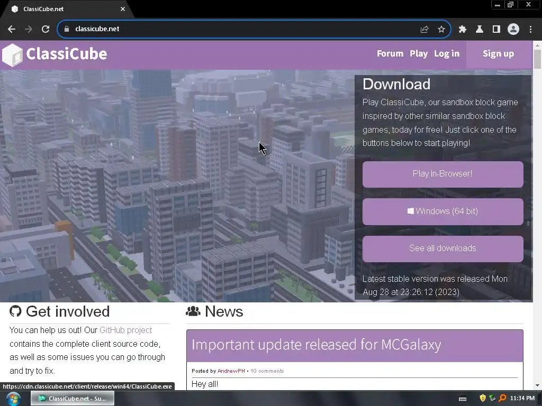
Task: Click the yellow security shield tray icon
Action: 483,398
